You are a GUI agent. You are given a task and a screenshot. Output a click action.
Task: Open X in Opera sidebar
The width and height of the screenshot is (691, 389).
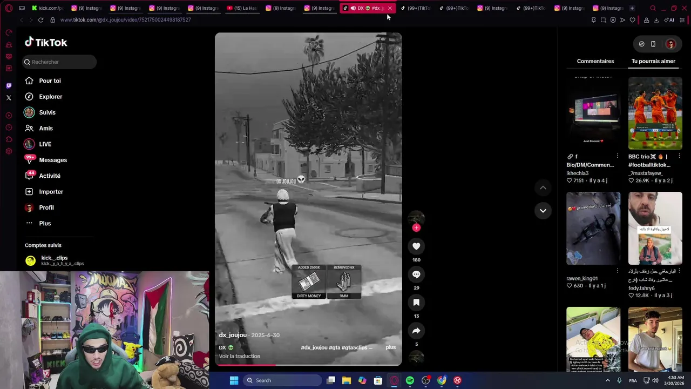click(9, 98)
